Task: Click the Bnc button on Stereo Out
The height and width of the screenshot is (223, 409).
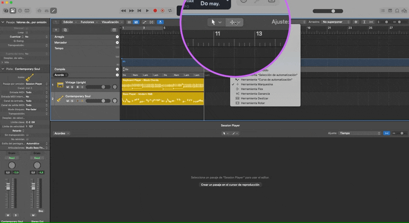Action: click(41, 211)
